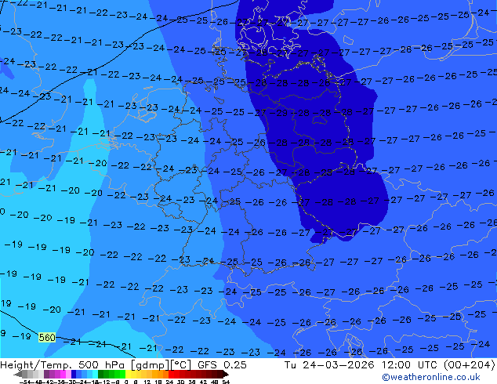Click the gray left arrow end of legend
This screenshot has height=384, width=497.
click(18, 374)
